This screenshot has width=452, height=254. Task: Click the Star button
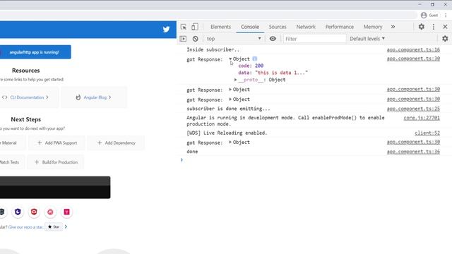[x=54, y=226]
